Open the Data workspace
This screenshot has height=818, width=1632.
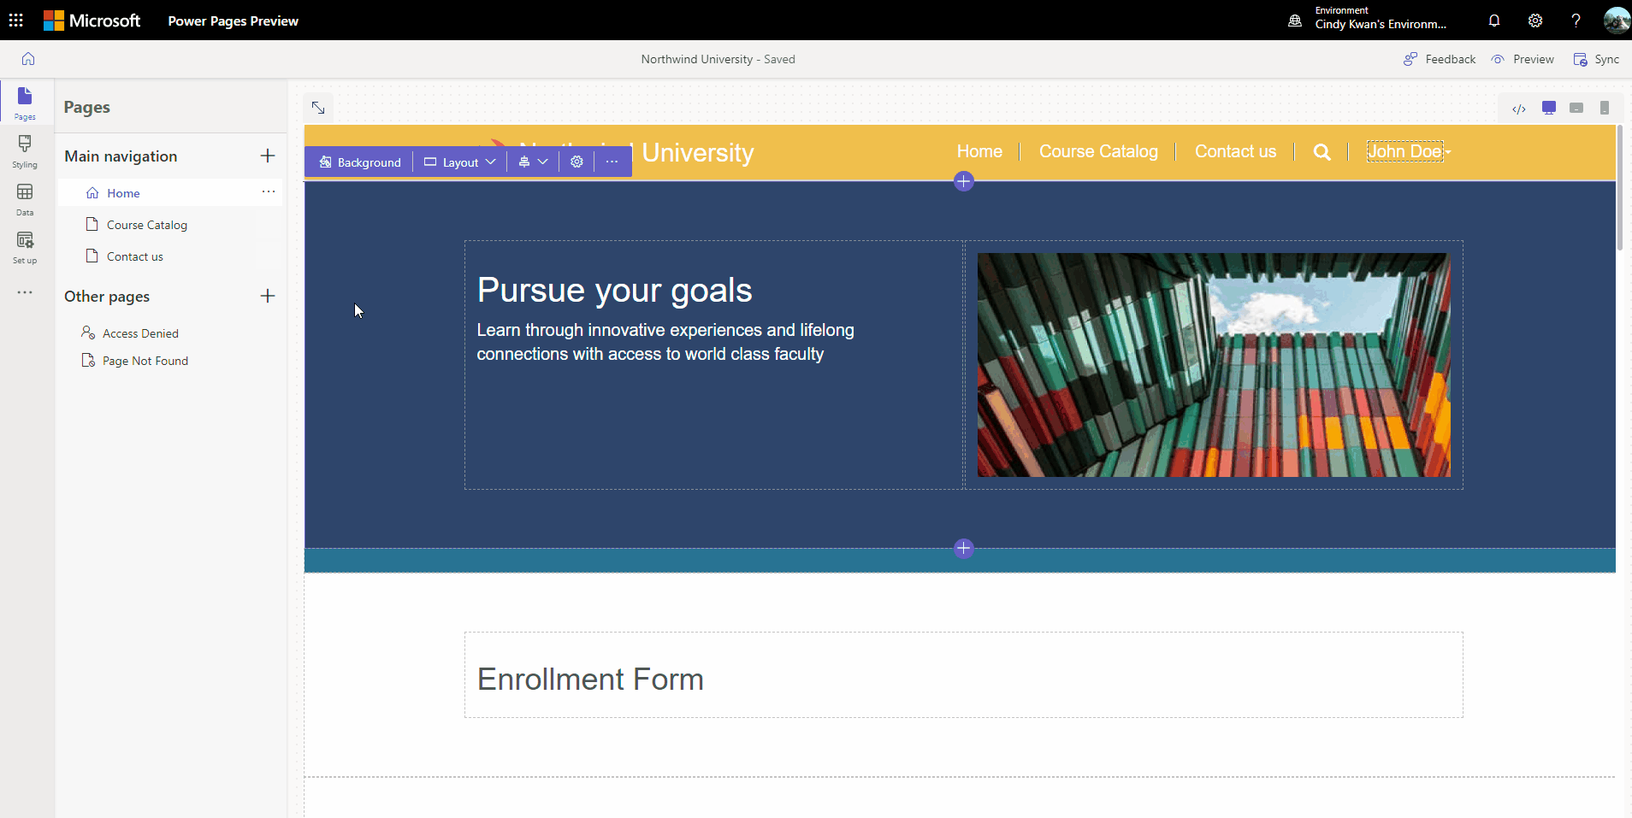tap(25, 198)
